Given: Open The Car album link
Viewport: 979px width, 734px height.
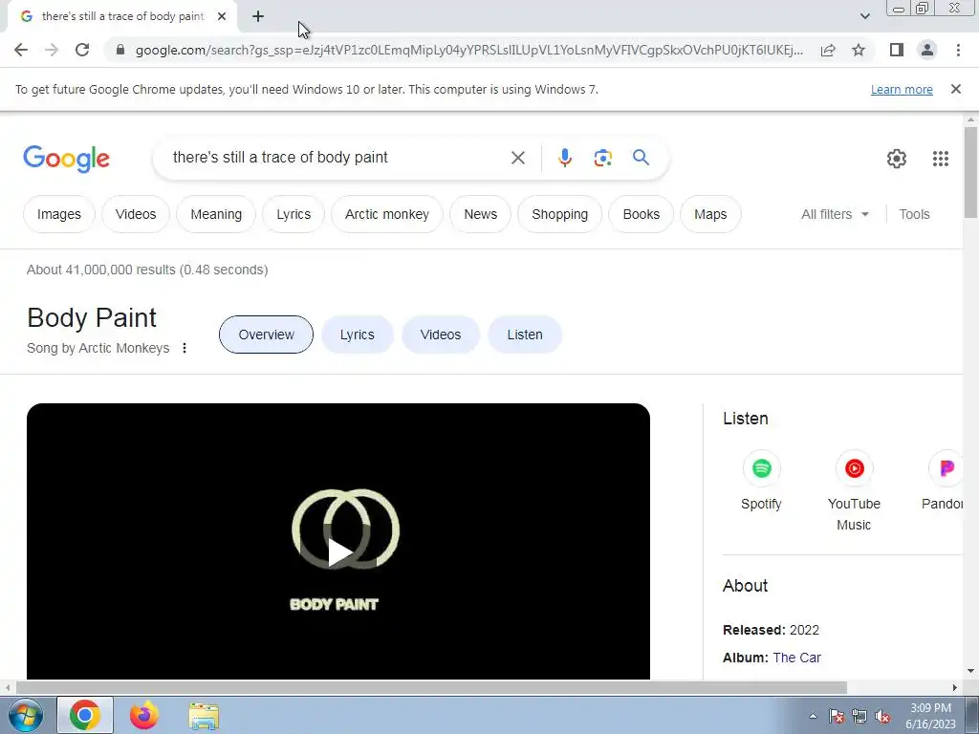Looking at the screenshot, I should coord(796,658).
